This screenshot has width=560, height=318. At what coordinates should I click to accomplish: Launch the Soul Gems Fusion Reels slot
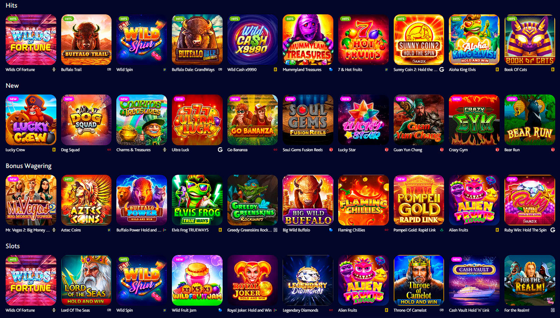click(x=308, y=120)
